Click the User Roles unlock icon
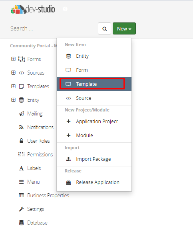The image size is (193, 251). (x=21, y=141)
